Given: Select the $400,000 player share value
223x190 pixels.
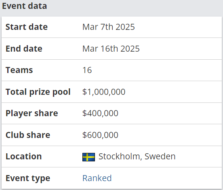Looking at the screenshot, I should point(100,113).
